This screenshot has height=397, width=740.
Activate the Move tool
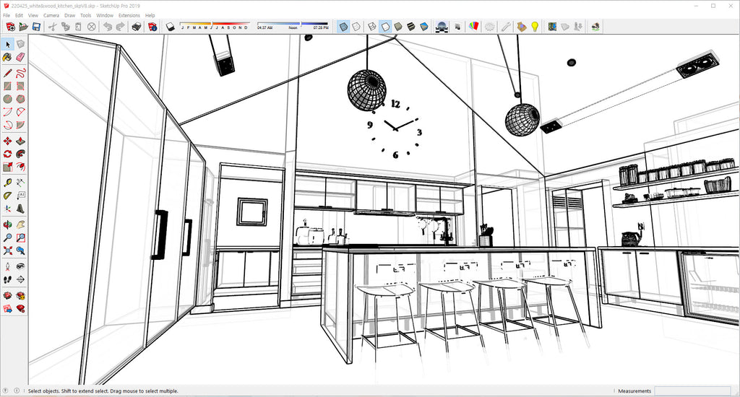click(7, 141)
